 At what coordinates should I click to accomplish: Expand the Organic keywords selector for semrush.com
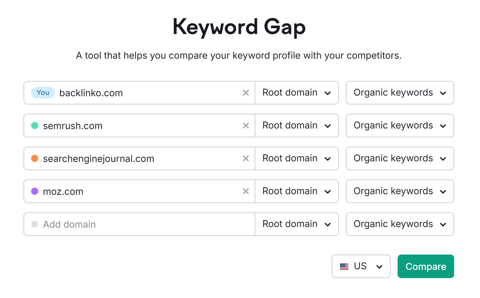[400, 126]
